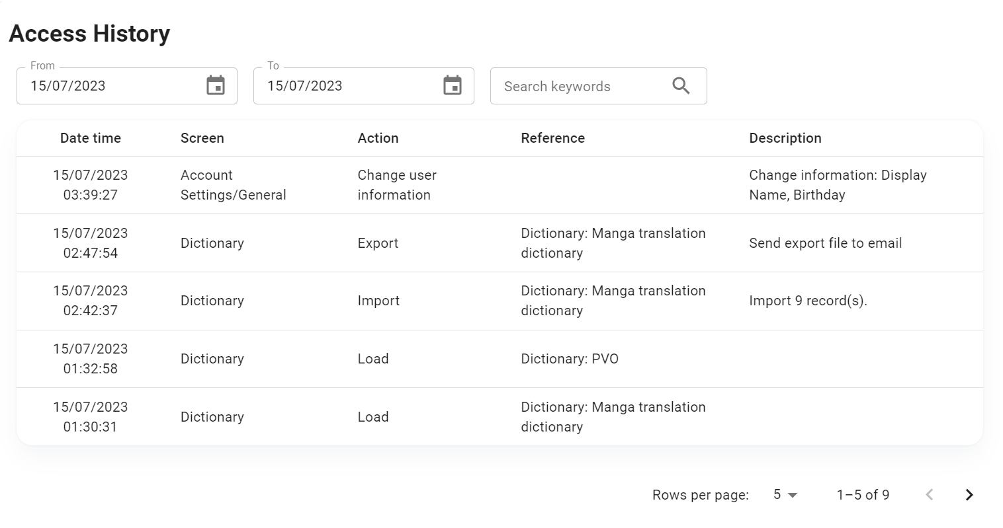
Task: Click Manga translation dictionary in Import row
Action: pos(613,301)
